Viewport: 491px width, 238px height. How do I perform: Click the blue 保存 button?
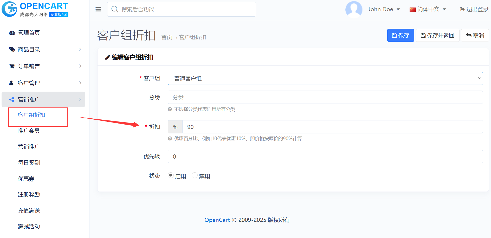coord(400,35)
